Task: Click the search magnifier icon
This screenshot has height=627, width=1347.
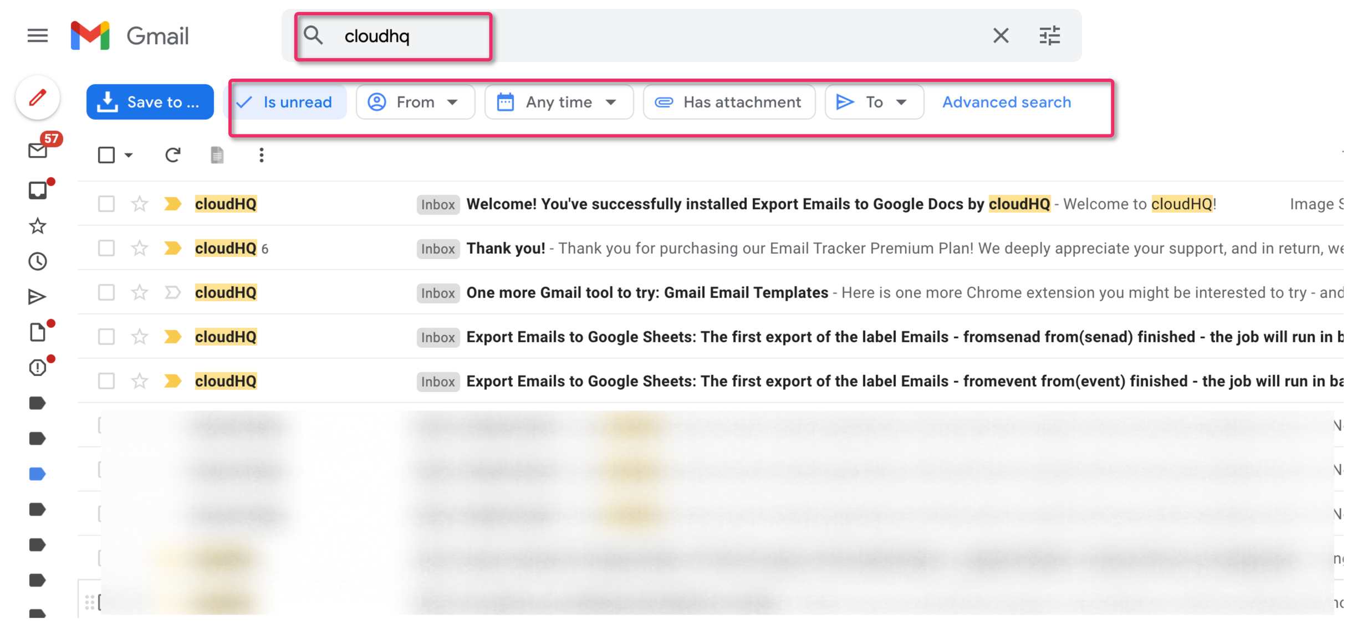Action: pos(313,35)
